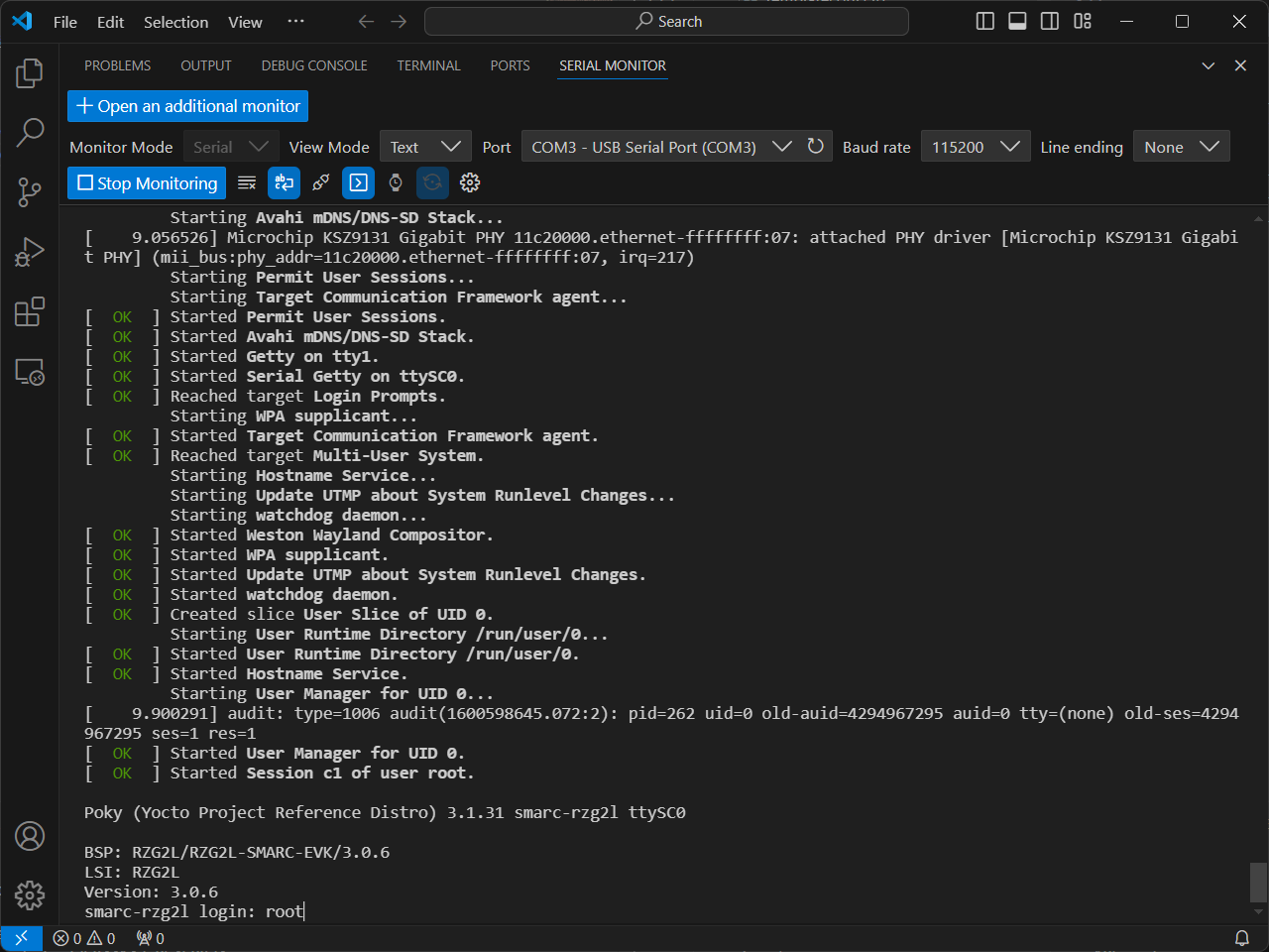The height and width of the screenshot is (952, 1269).
Task: Open the Search view in activity bar
Action: tap(30, 132)
